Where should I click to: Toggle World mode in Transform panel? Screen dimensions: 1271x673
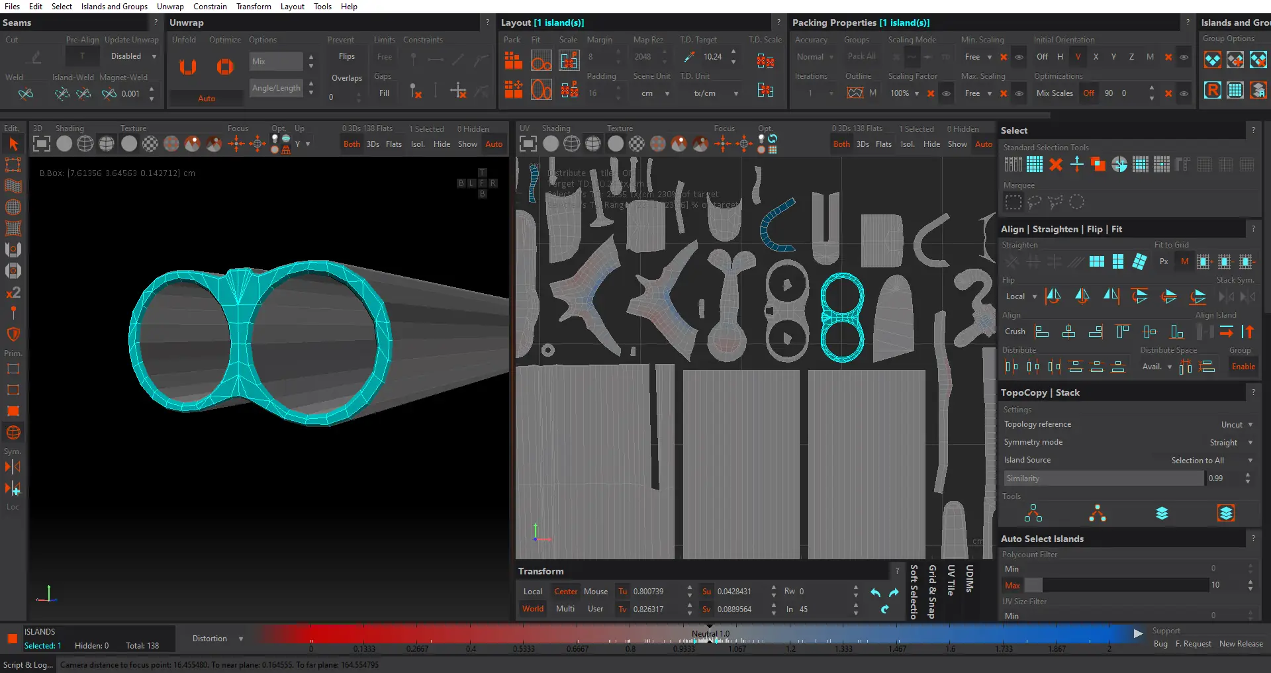pyautogui.click(x=533, y=609)
